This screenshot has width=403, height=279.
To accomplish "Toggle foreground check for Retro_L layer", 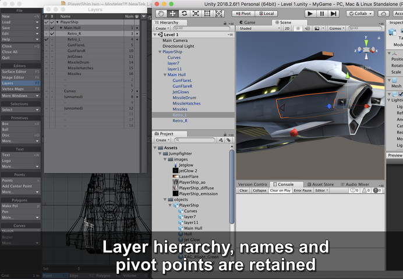I will (x=47, y=40).
